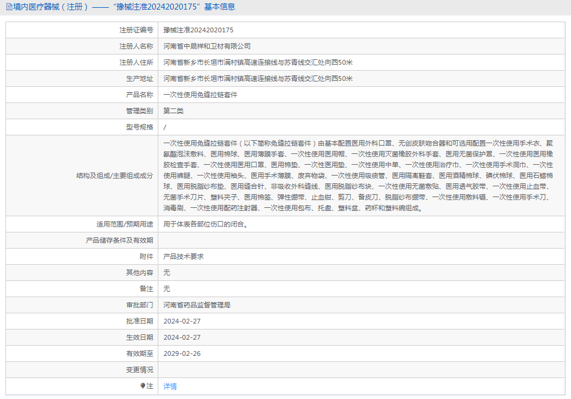The image size is (571, 399).
Task: Click the 注册证编号 label
Action: [136, 30]
